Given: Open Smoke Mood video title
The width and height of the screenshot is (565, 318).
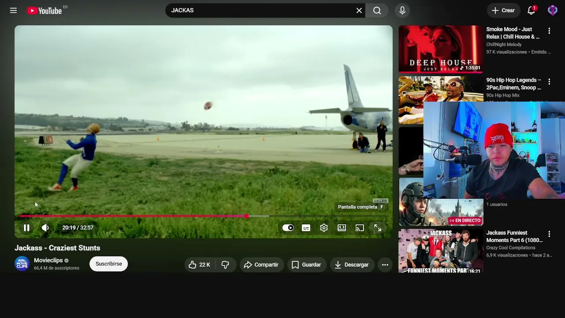Looking at the screenshot, I should 513,33.
